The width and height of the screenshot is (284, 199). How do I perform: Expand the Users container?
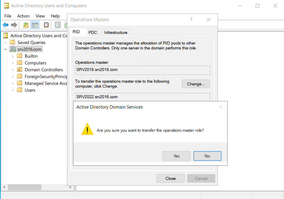pos(13,90)
